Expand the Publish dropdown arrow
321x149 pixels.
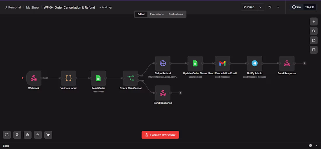coord(260,7)
